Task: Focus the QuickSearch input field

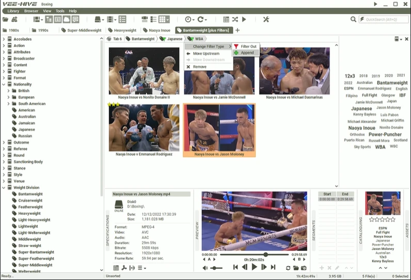Action: click(x=384, y=20)
